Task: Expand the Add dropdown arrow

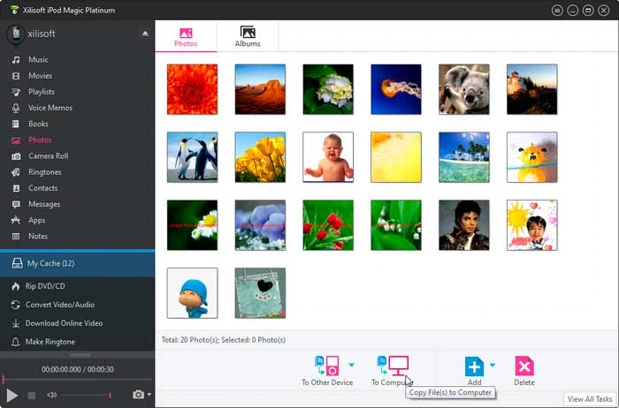Action: (x=493, y=365)
